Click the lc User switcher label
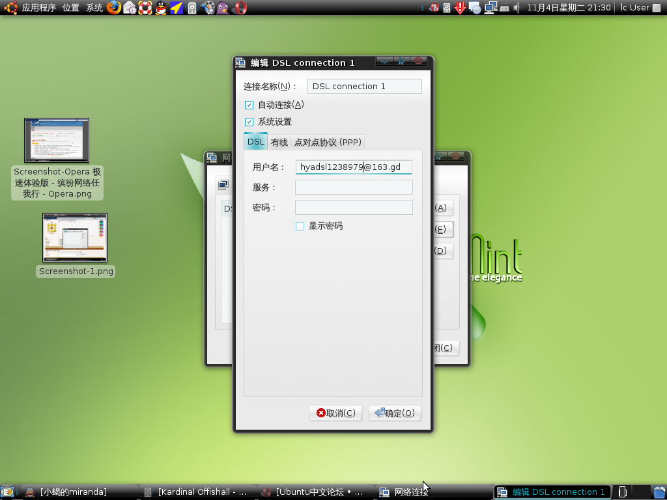667x500 pixels. click(x=634, y=8)
